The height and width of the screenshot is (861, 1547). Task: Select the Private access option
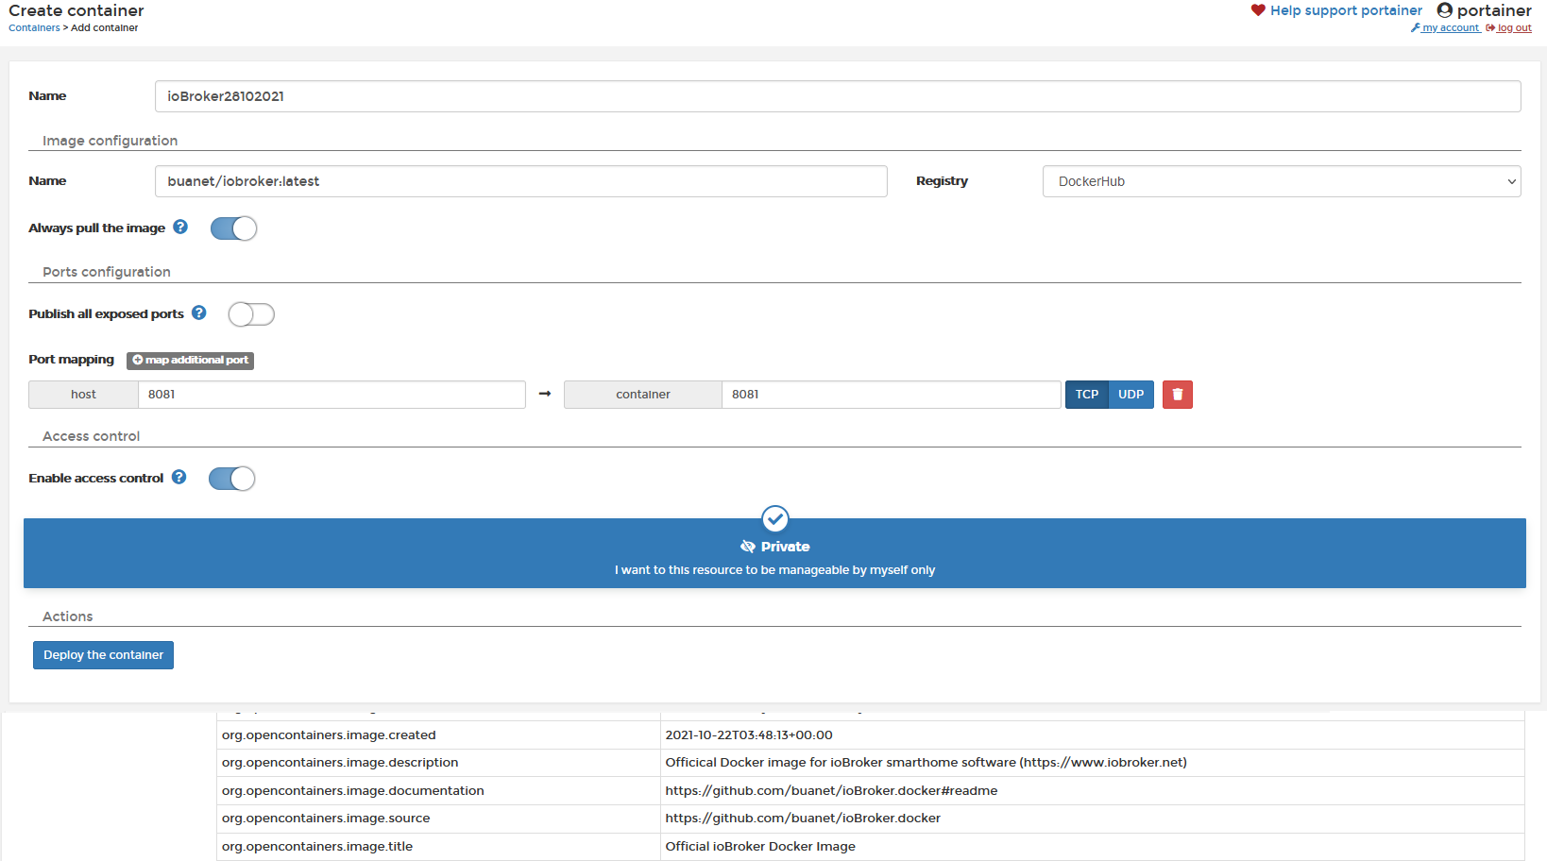pyautogui.click(x=774, y=553)
